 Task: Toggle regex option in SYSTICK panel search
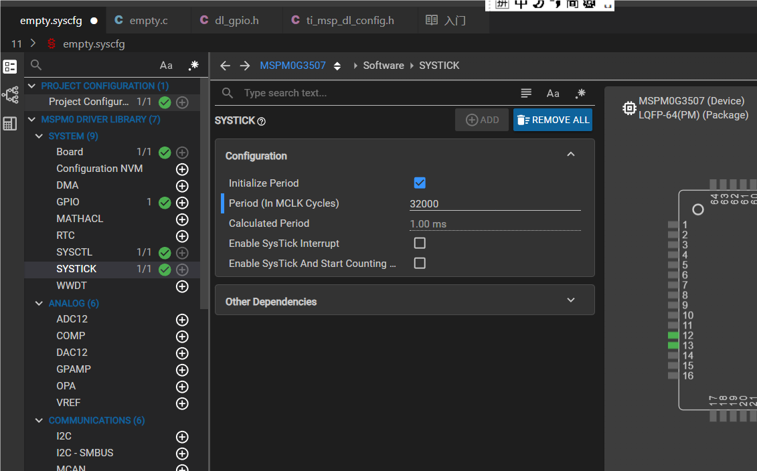click(580, 93)
